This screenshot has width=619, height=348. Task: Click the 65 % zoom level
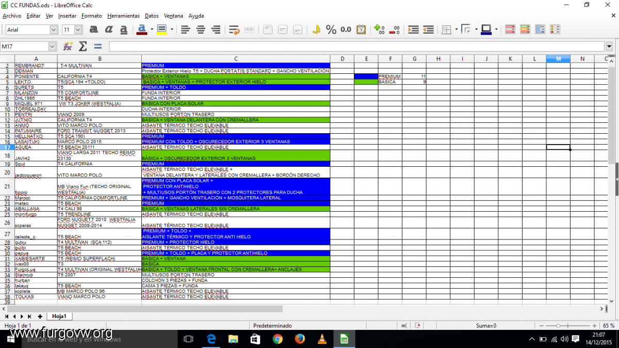coord(609,326)
